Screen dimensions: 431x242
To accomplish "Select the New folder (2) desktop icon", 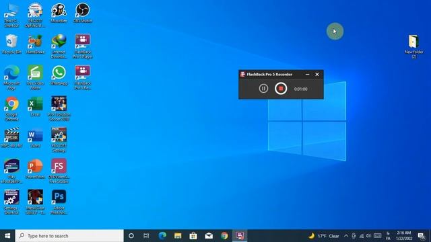I will click(413, 46).
